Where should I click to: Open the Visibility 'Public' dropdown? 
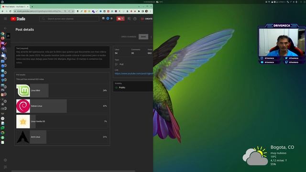coord(133,86)
